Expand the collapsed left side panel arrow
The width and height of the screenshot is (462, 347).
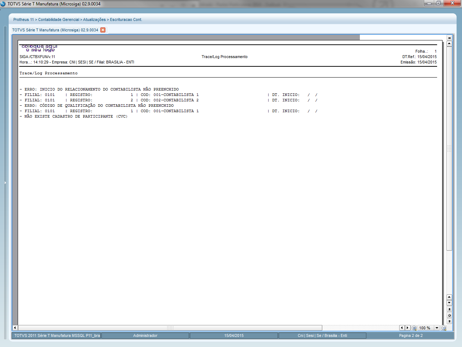click(5, 183)
